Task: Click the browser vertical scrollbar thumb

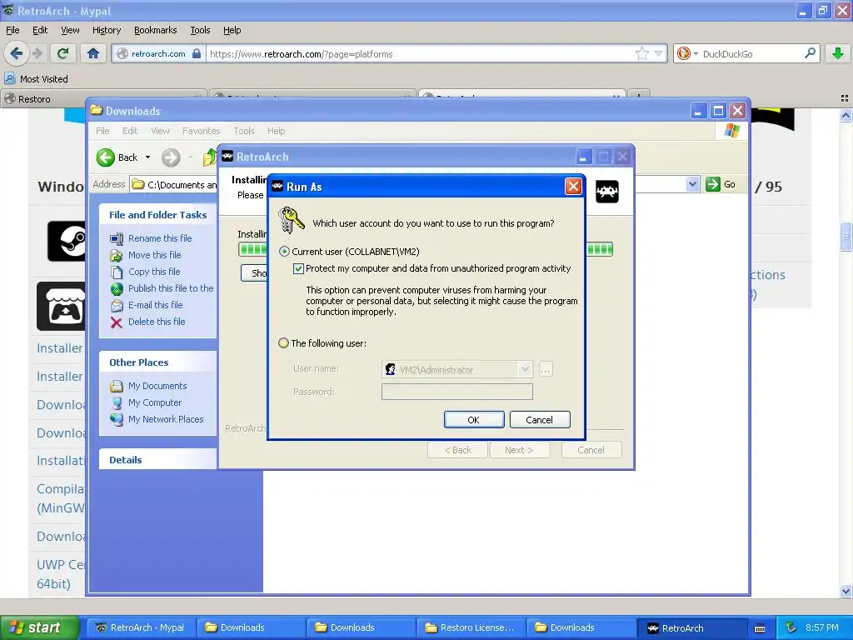Action: tap(846, 237)
